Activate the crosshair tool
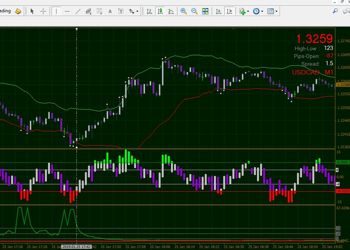The width and height of the screenshot is (350, 250). [43, 11]
